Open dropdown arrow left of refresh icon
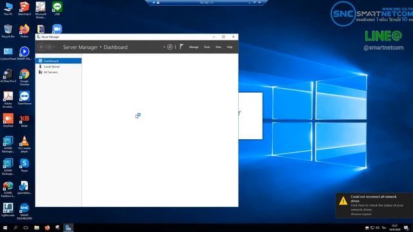This screenshot has height=232, width=413. coord(164,47)
